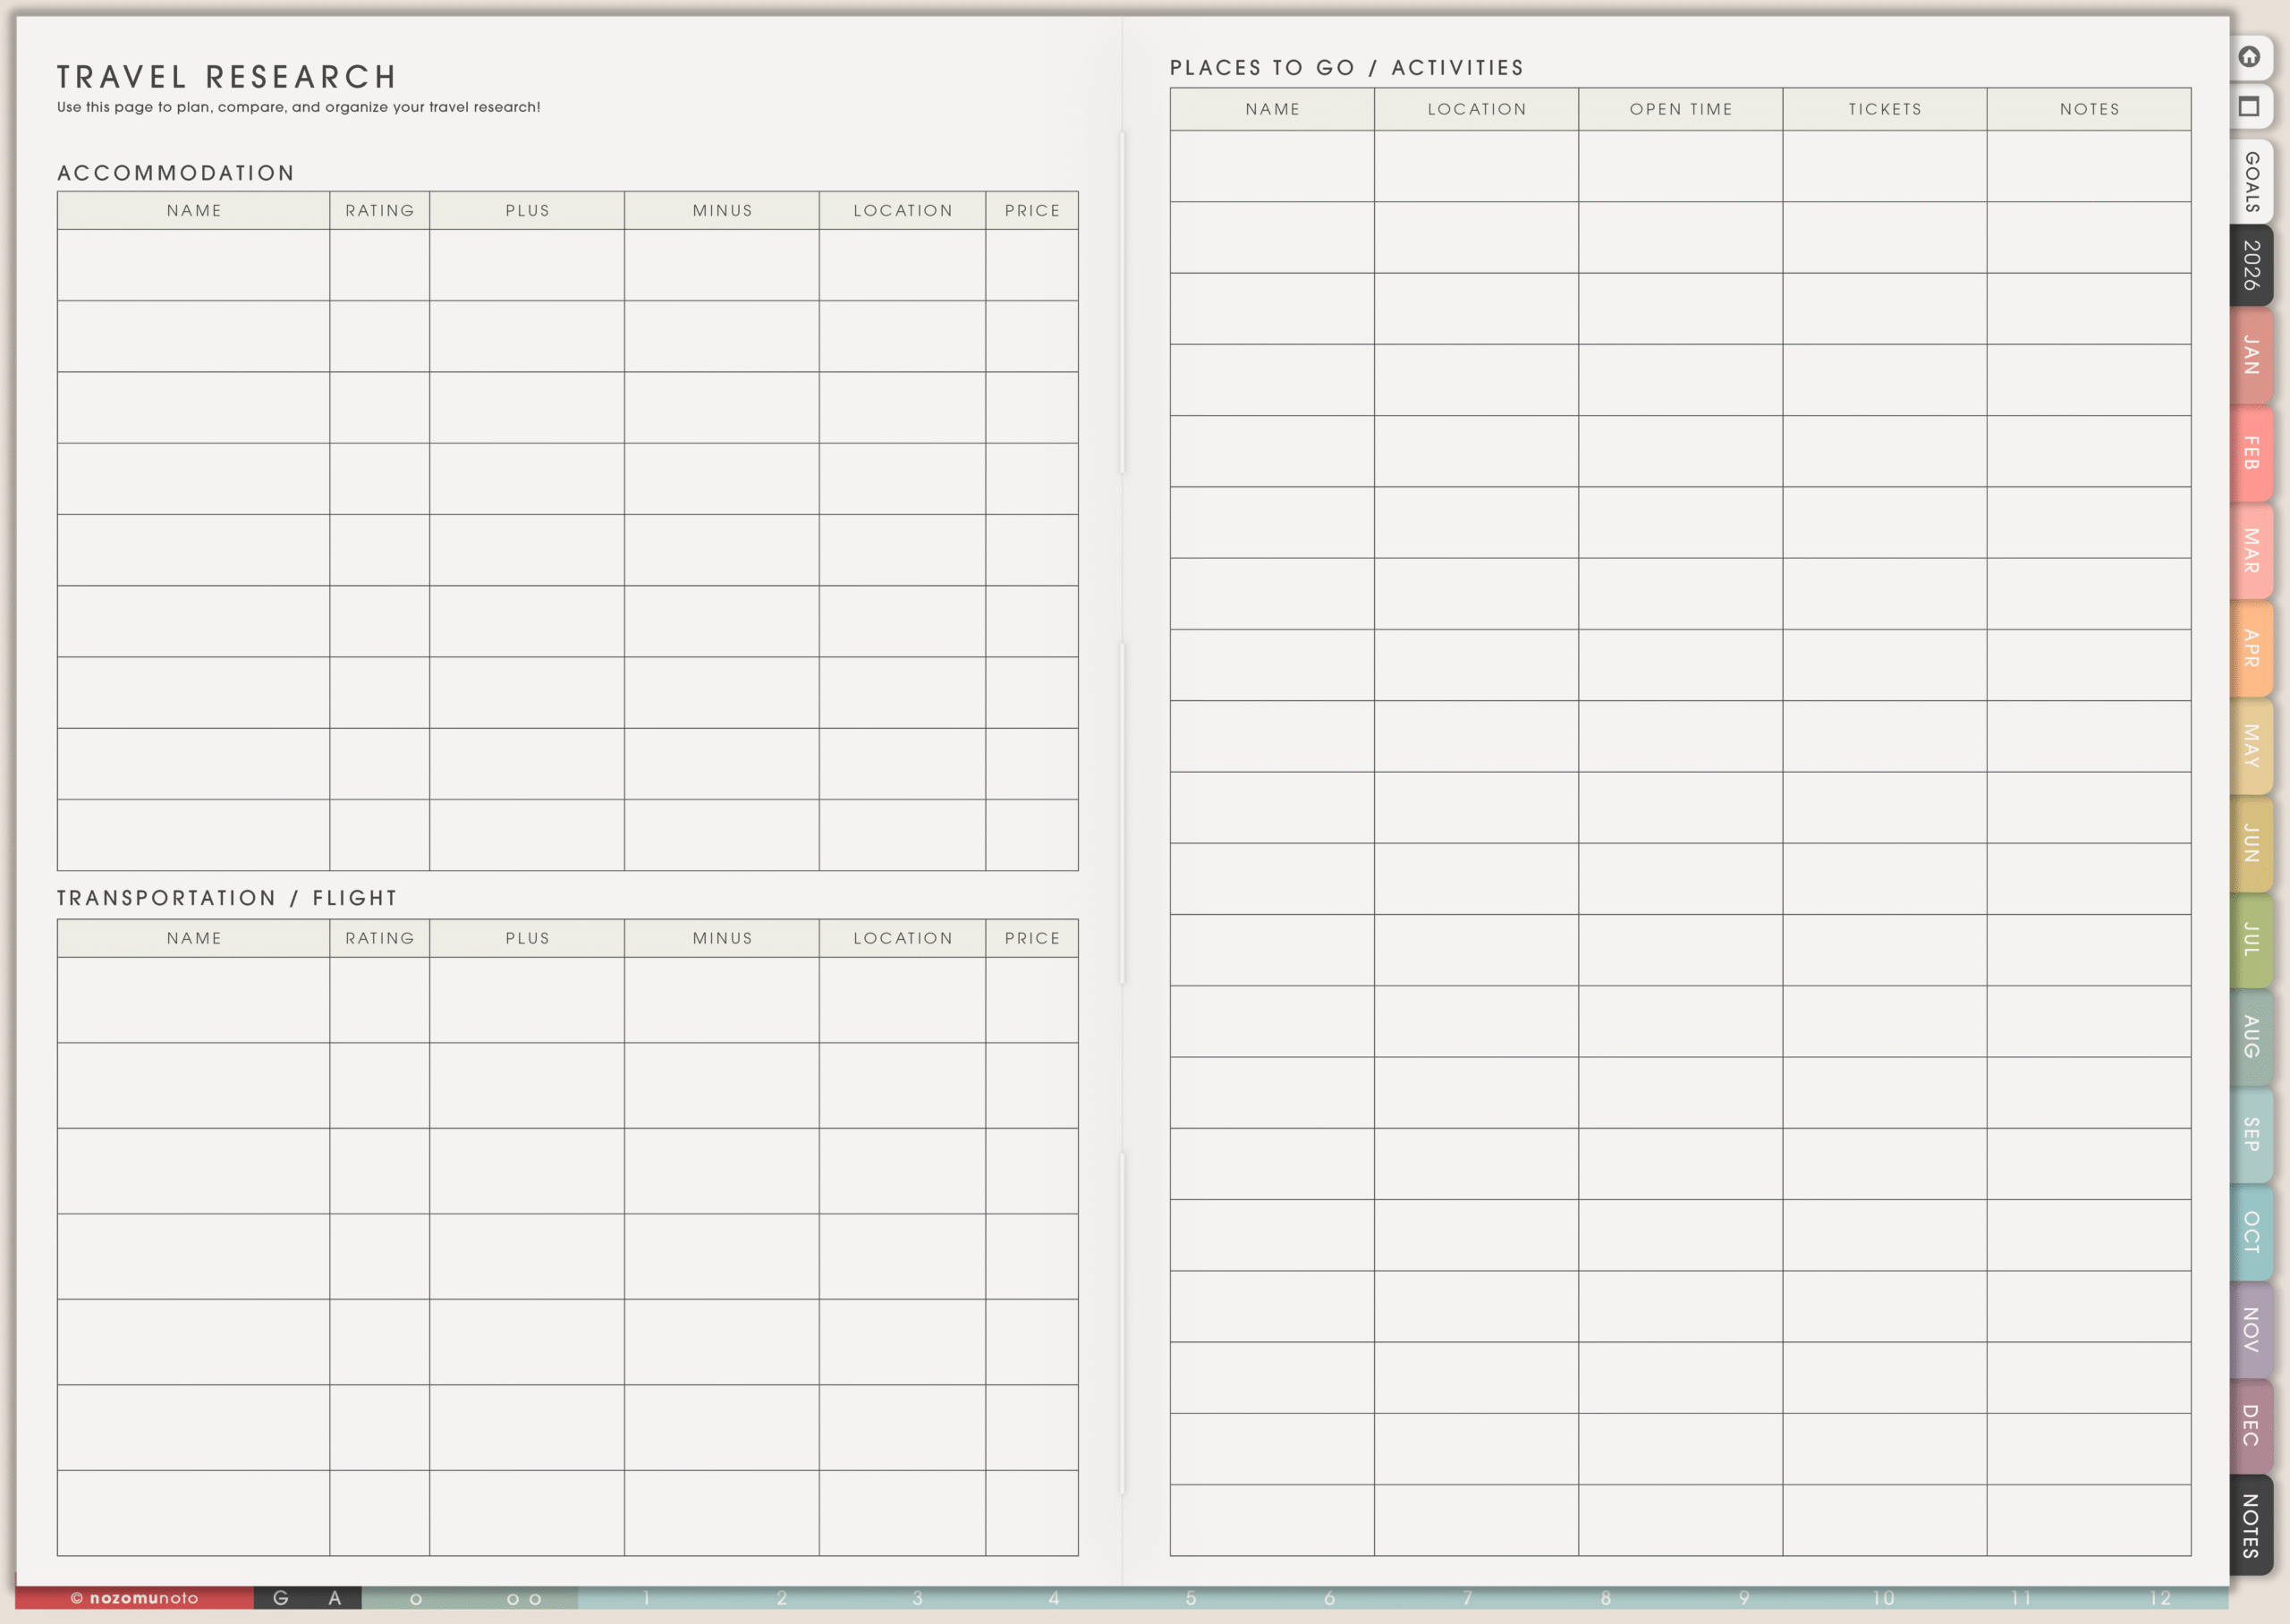
Task: Click the A button in bottom bar
Action: [335, 1598]
